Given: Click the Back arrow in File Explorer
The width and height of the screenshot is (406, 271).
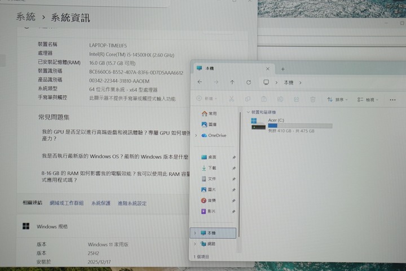Looking at the screenshot, I should coord(200,82).
